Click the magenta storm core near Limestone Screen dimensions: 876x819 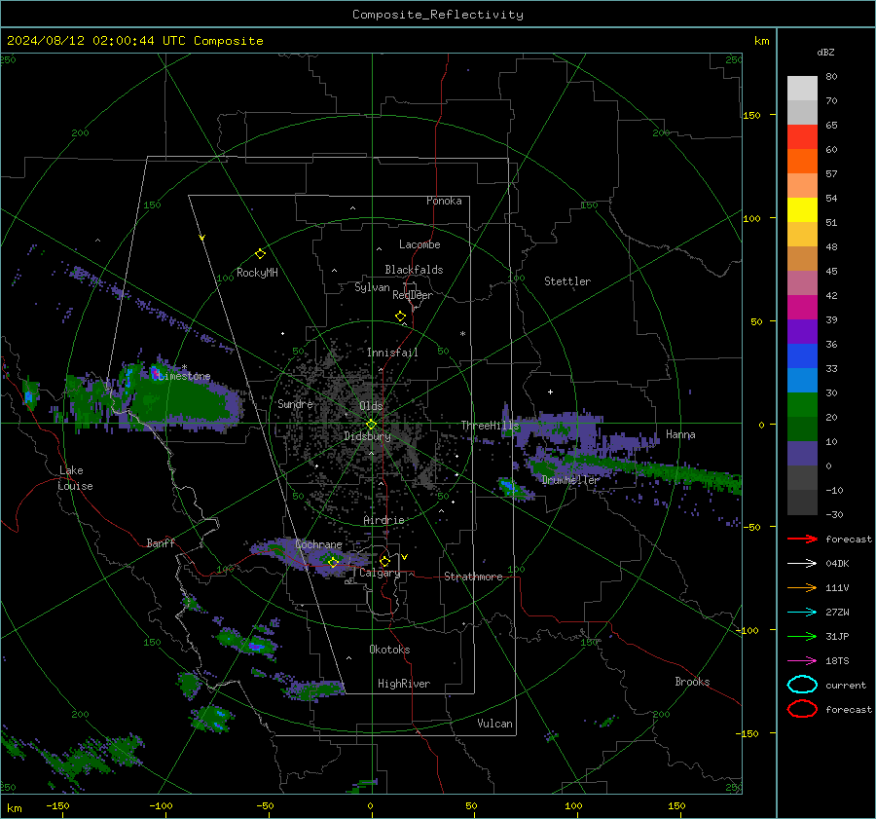click(x=155, y=371)
